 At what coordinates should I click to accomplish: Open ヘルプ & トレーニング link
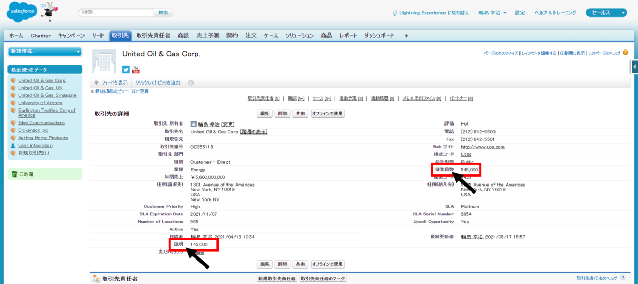(x=556, y=13)
